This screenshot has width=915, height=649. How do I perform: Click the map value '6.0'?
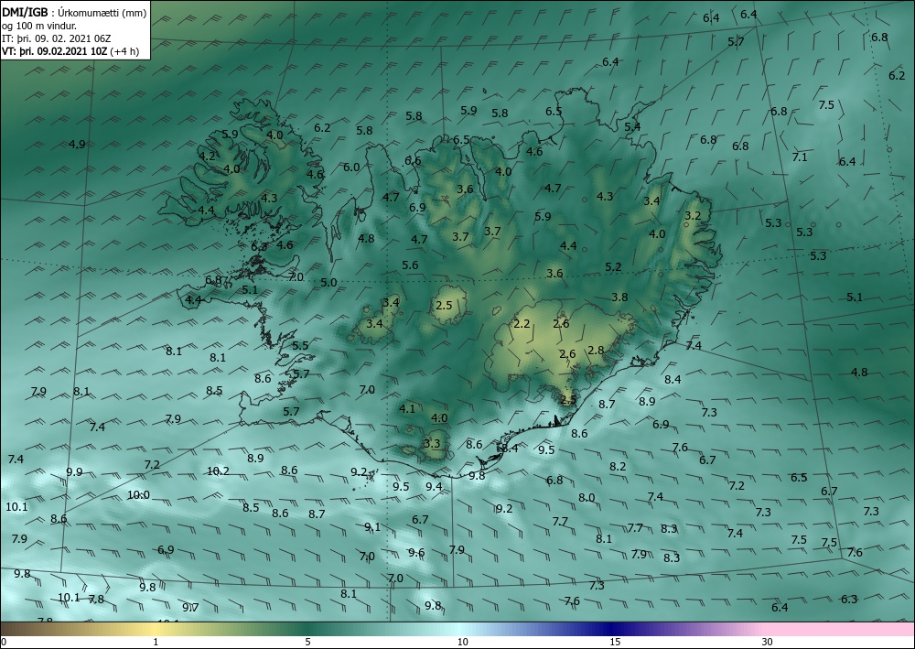coord(351,167)
